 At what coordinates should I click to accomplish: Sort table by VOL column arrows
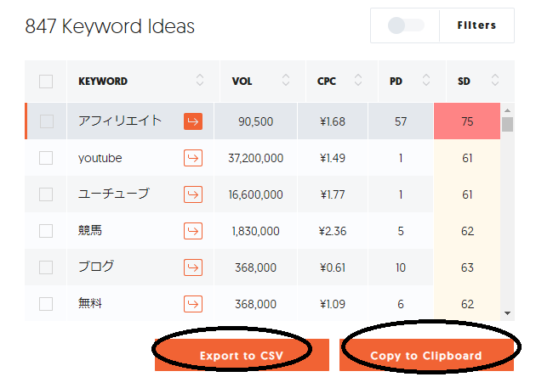(286, 80)
